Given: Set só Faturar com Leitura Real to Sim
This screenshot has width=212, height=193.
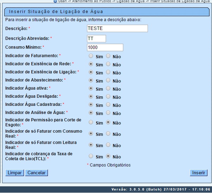Looking at the screenshot, I should (x=91, y=145).
